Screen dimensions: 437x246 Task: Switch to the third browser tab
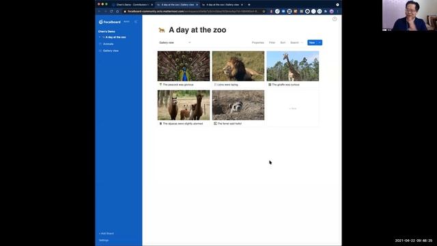(x=222, y=5)
